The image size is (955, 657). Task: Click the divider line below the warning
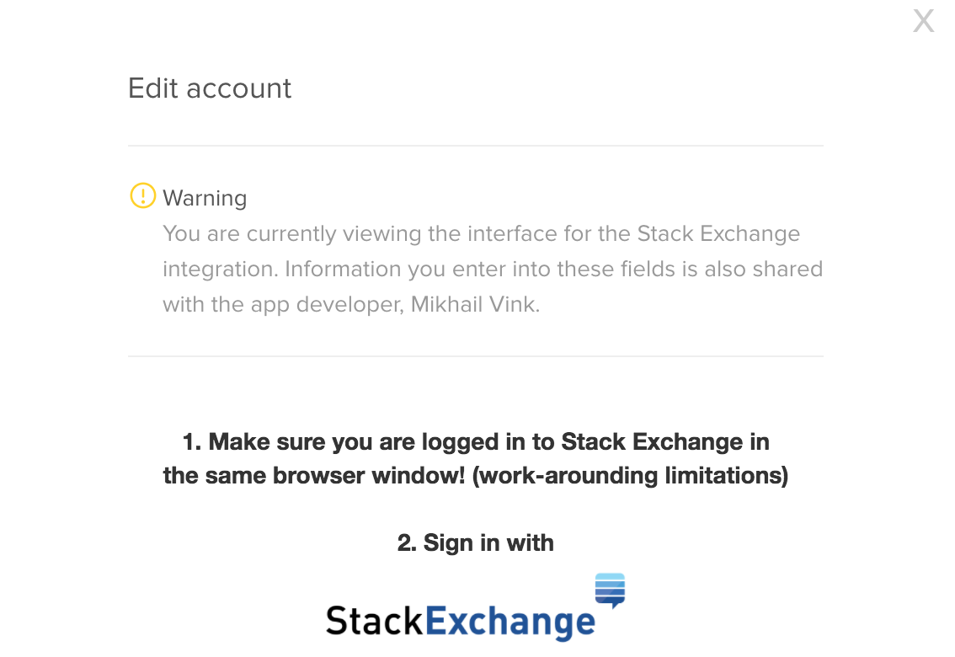pyautogui.click(x=475, y=356)
